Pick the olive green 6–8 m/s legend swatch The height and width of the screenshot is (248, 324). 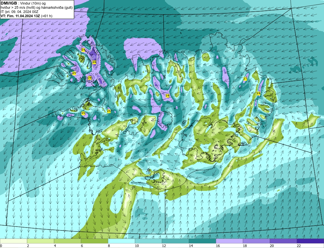pyautogui.click(x=94, y=241)
